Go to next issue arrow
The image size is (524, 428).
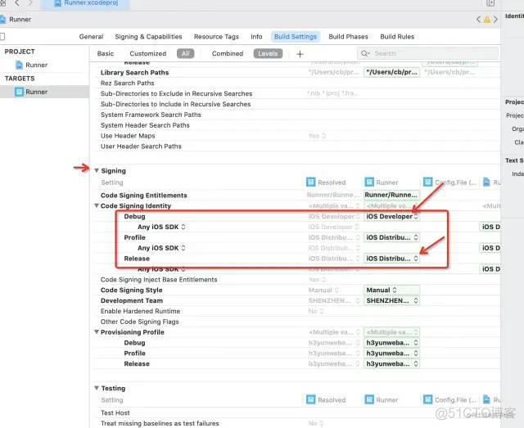(495, 20)
